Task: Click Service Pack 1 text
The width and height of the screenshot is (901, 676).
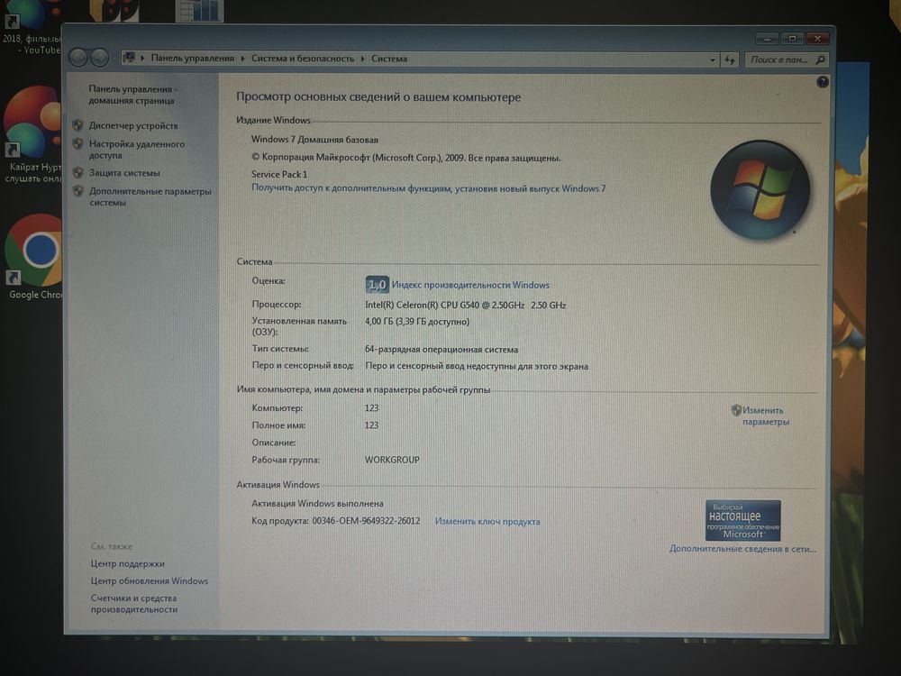Action: pyautogui.click(x=279, y=174)
